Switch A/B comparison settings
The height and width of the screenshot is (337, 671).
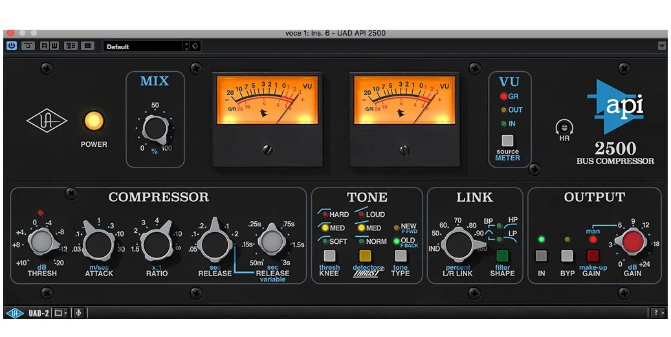[71, 46]
